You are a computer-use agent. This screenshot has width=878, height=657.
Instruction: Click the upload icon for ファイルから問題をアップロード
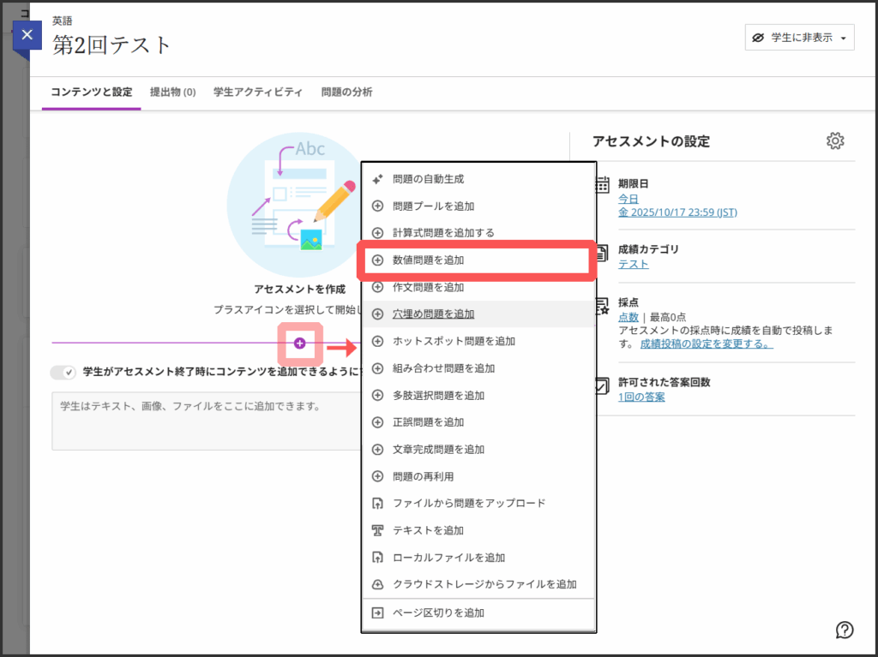(376, 503)
